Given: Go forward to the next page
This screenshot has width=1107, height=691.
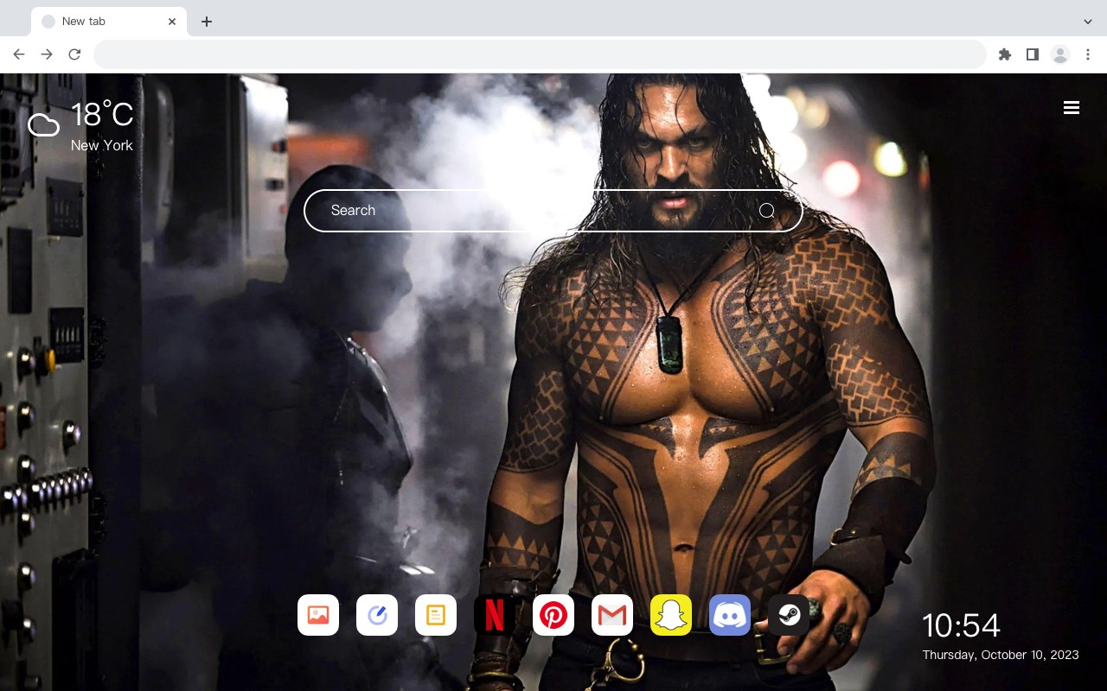Looking at the screenshot, I should (47, 54).
